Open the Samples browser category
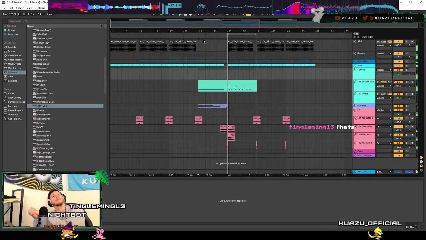The height and width of the screenshot is (240, 426). pyautogui.click(x=12, y=81)
